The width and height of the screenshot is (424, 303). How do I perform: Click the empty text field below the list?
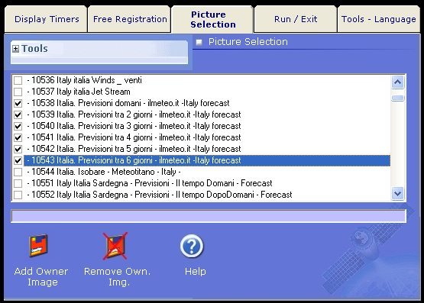(x=209, y=216)
